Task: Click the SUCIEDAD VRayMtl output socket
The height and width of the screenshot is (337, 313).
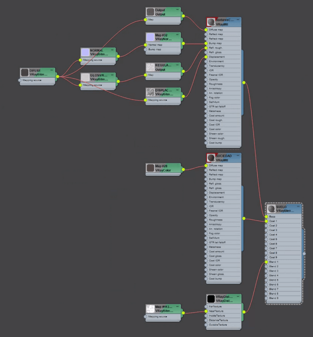Action: [x=244, y=218]
